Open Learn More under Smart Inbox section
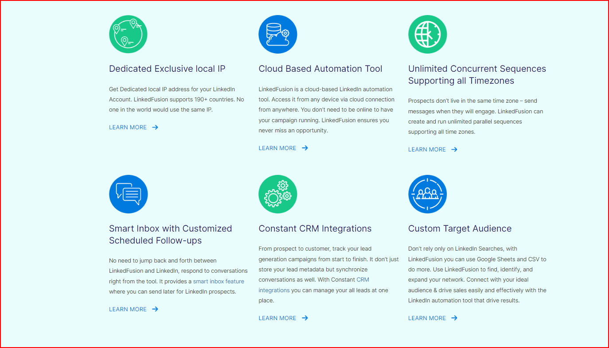 128,309
